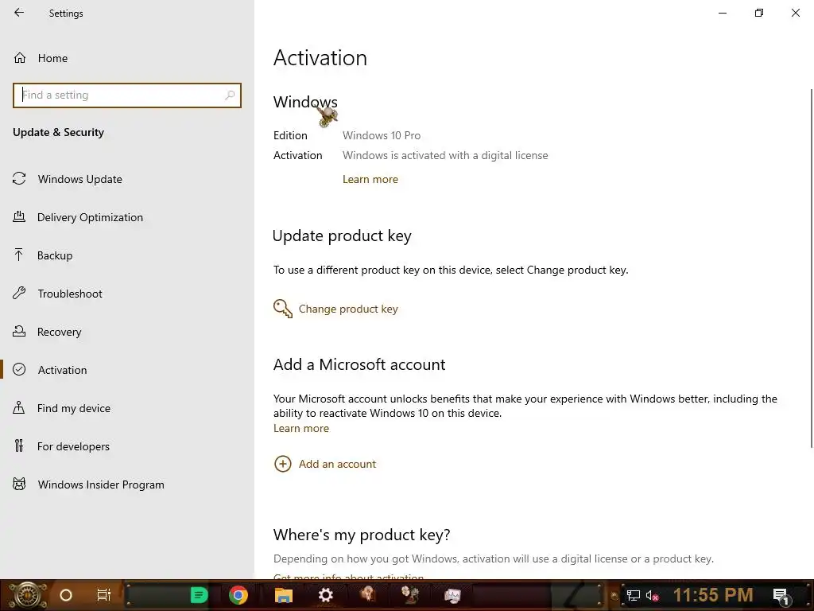The width and height of the screenshot is (814, 611).
Task: Open Troubleshoot settings
Action: click(x=70, y=294)
